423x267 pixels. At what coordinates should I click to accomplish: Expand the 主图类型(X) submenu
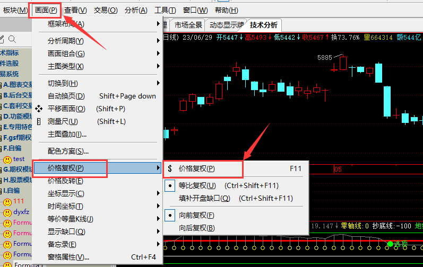(x=98, y=66)
